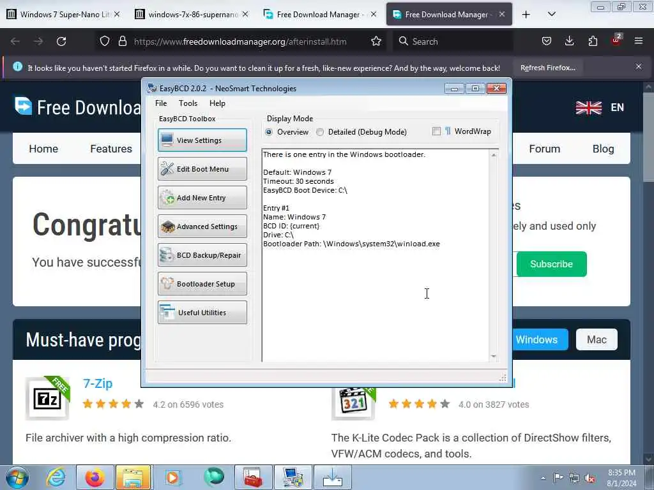The image size is (654, 490).
Task: Click the Advanced Settings chip icon
Action: click(167, 226)
